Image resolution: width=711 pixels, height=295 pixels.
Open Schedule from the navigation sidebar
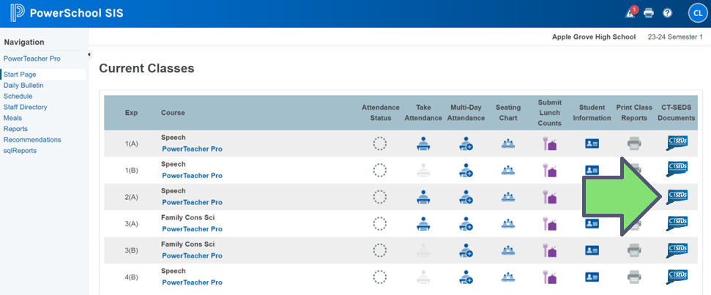click(x=18, y=96)
